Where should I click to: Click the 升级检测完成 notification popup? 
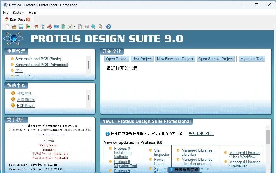point(184,170)
